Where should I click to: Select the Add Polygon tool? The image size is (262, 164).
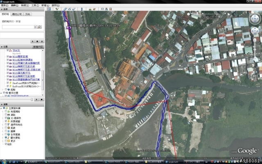tap(65, 9)
